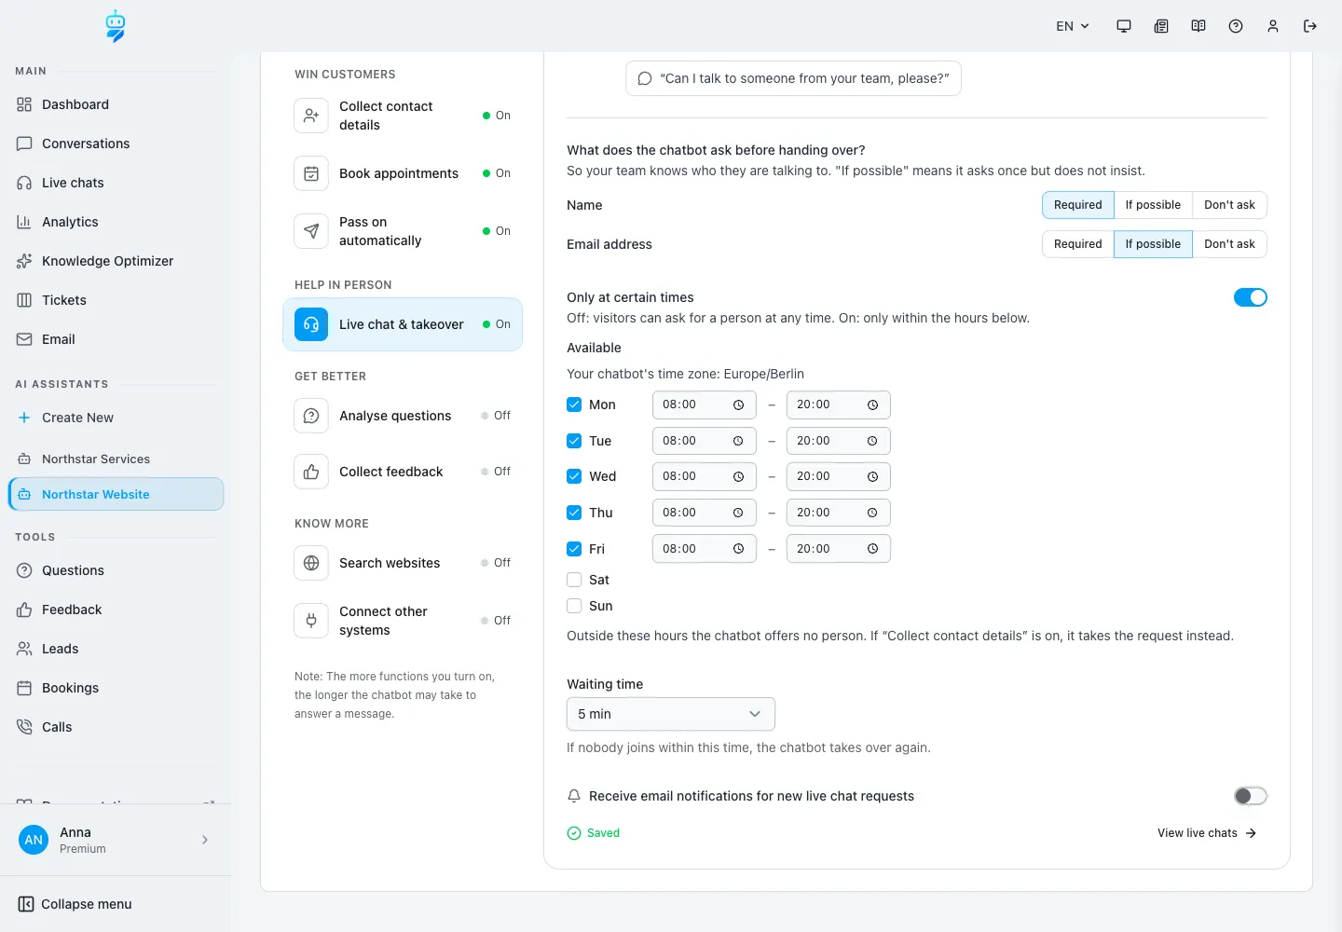Click the Book appointments calendar icon

(311, 173)
